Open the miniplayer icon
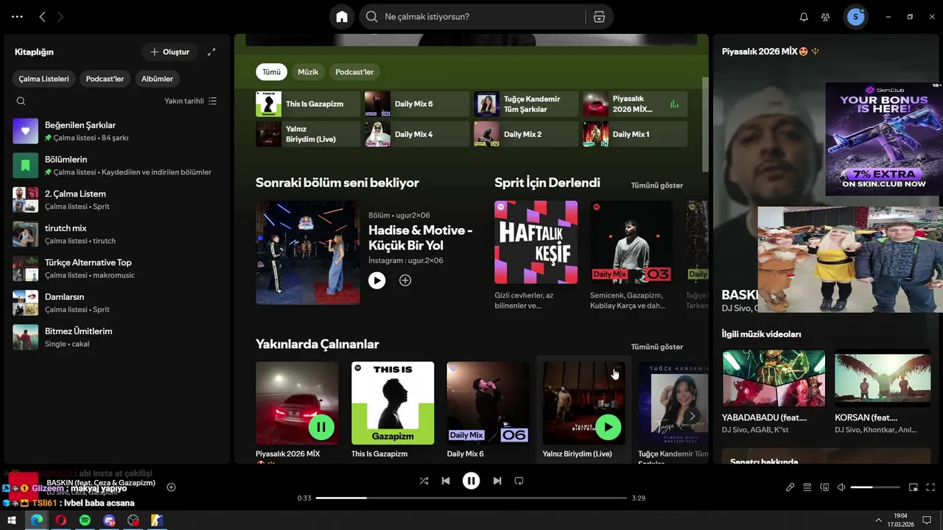 click(914, 487)
